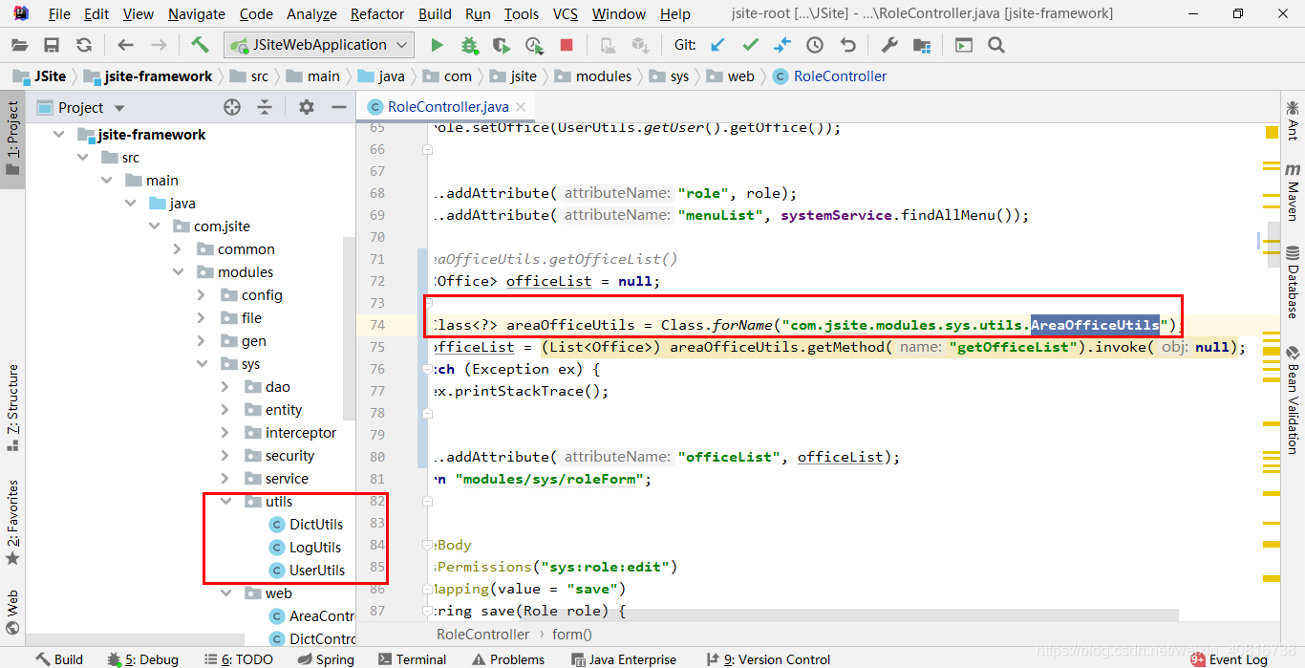This screenshot has width=1305, height=668.
Task: Stop the running application with the red square
Action: point(567,45)
